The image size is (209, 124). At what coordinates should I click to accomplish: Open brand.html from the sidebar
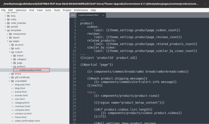point(21,92)
